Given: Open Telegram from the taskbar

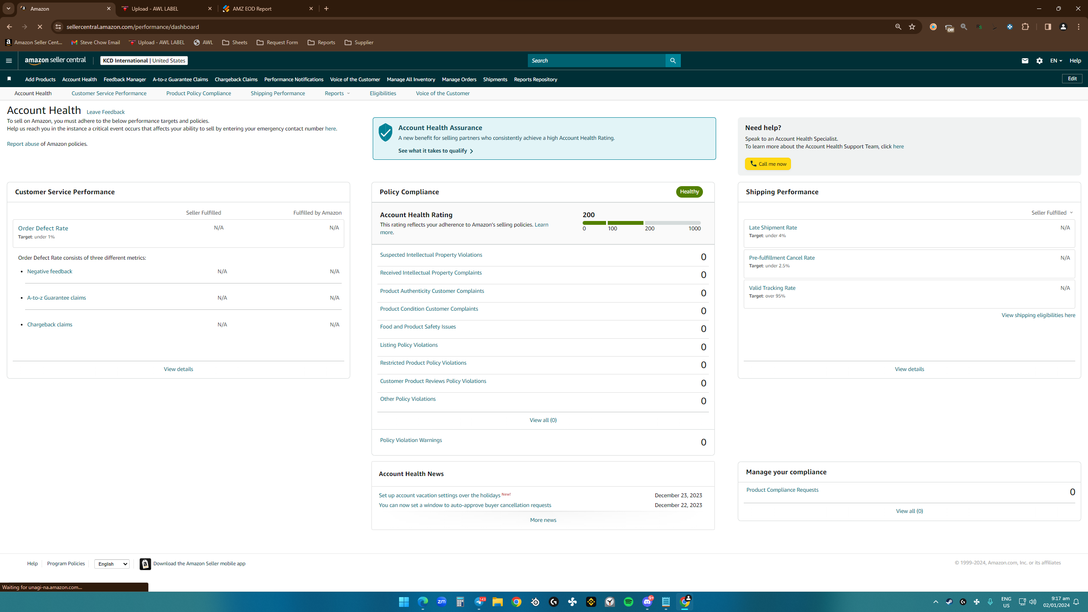Looking at the screenshot, I should 479,602.
